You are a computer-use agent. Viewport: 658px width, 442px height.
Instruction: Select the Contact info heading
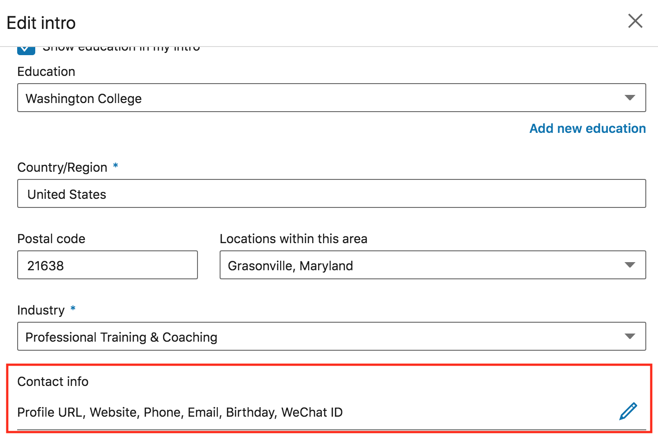(x=53, y=382)
